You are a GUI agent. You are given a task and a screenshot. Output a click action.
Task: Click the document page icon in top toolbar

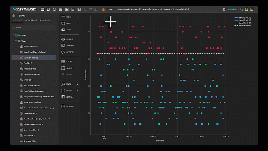point(48,9)
